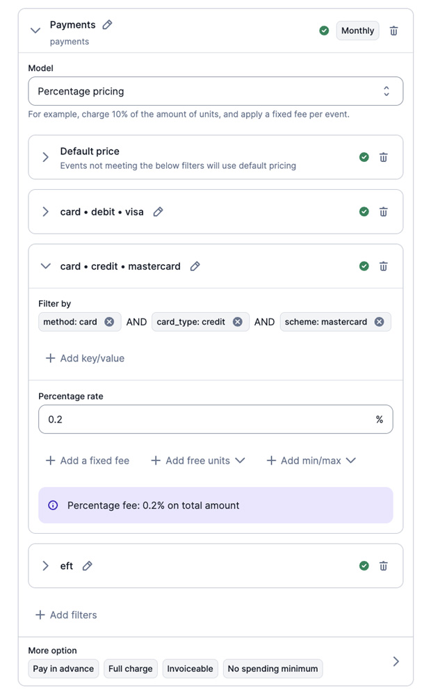Open the Add min/max dropdown
Viewport: 431px width, 695px height.
311,460
